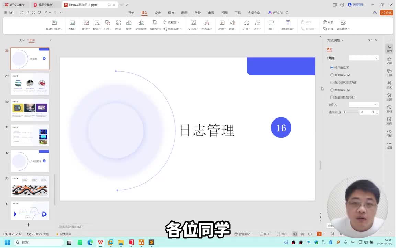Select 渐变填充 gradient fill option

(x=340, y=75)
